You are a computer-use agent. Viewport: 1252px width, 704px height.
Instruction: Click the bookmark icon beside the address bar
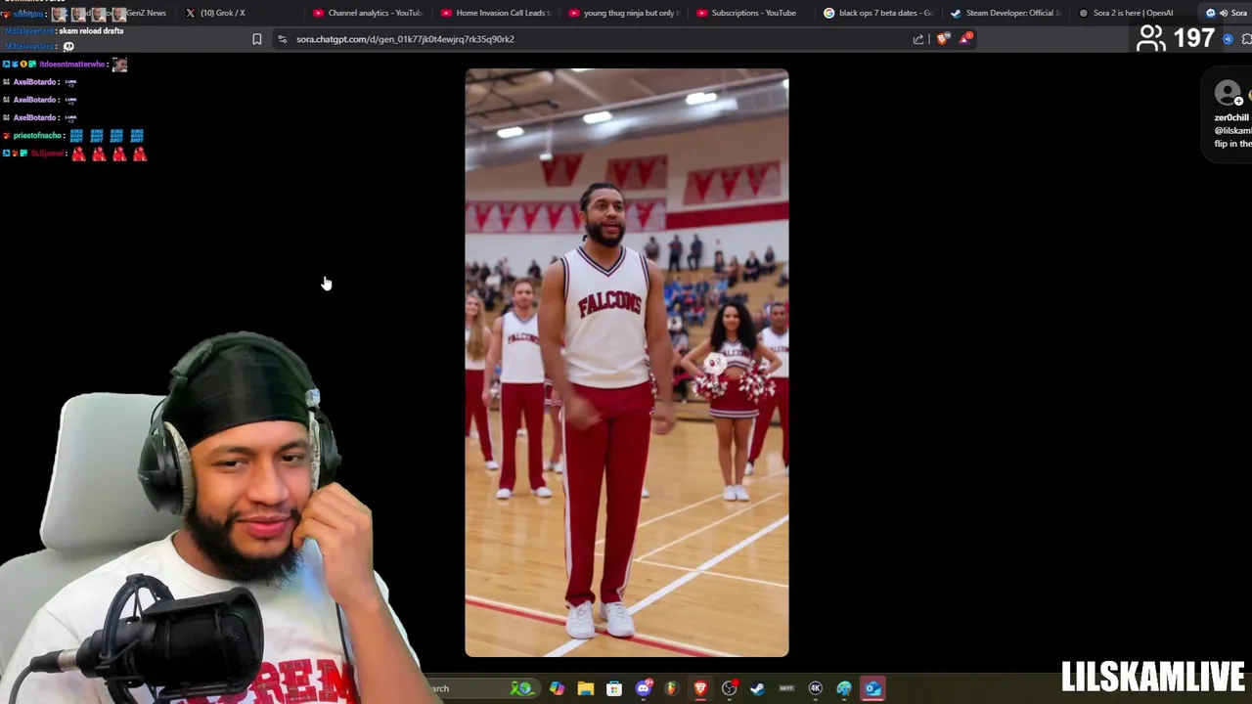tap(257, 39)
